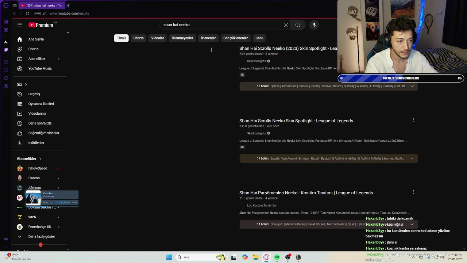
Task: Go back with the browser back arrow
Action: point(15,14)
